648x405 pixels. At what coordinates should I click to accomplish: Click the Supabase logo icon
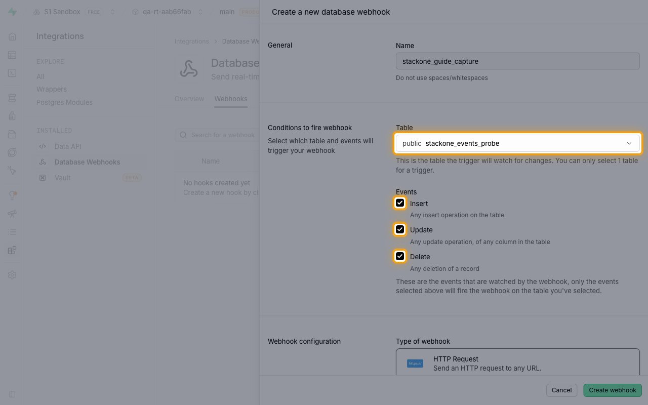pos(12,12)
